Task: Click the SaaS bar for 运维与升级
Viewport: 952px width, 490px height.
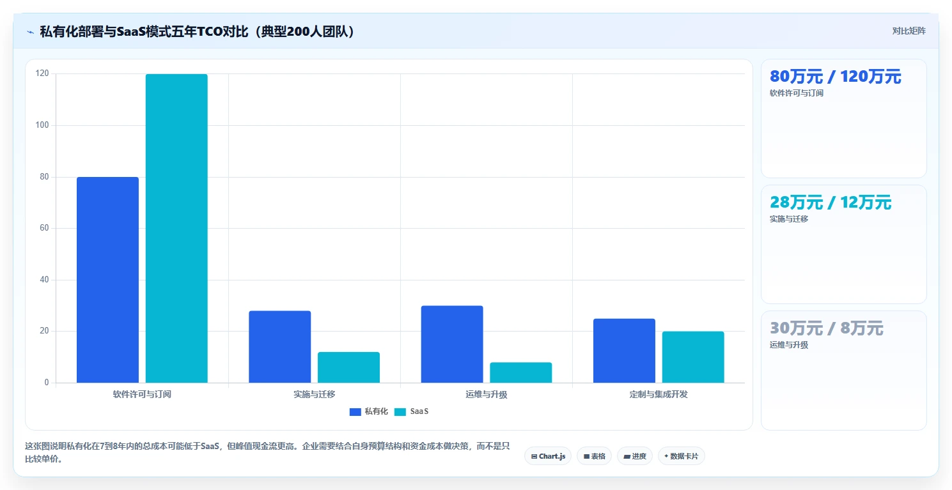Action: [x=521, y=372]
